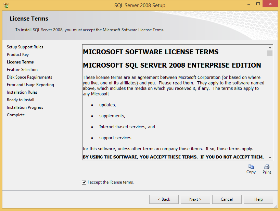This screenshot has height=211, width=280.
Task: Open Help for the setup wizard
Action: pyautogui.click(x=258, y=199)
